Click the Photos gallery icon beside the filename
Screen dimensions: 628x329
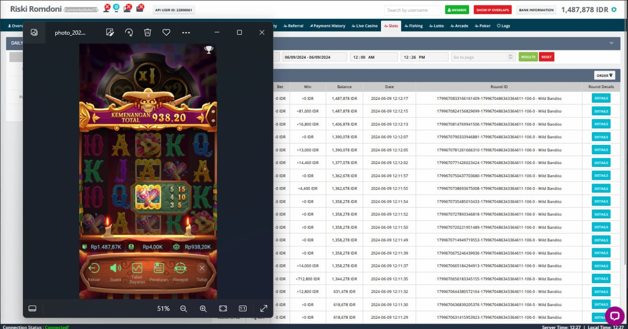34,32
